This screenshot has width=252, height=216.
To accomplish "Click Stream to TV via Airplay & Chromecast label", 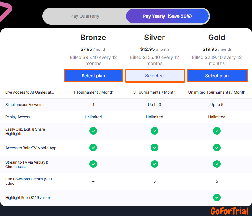I will point(27,165).
